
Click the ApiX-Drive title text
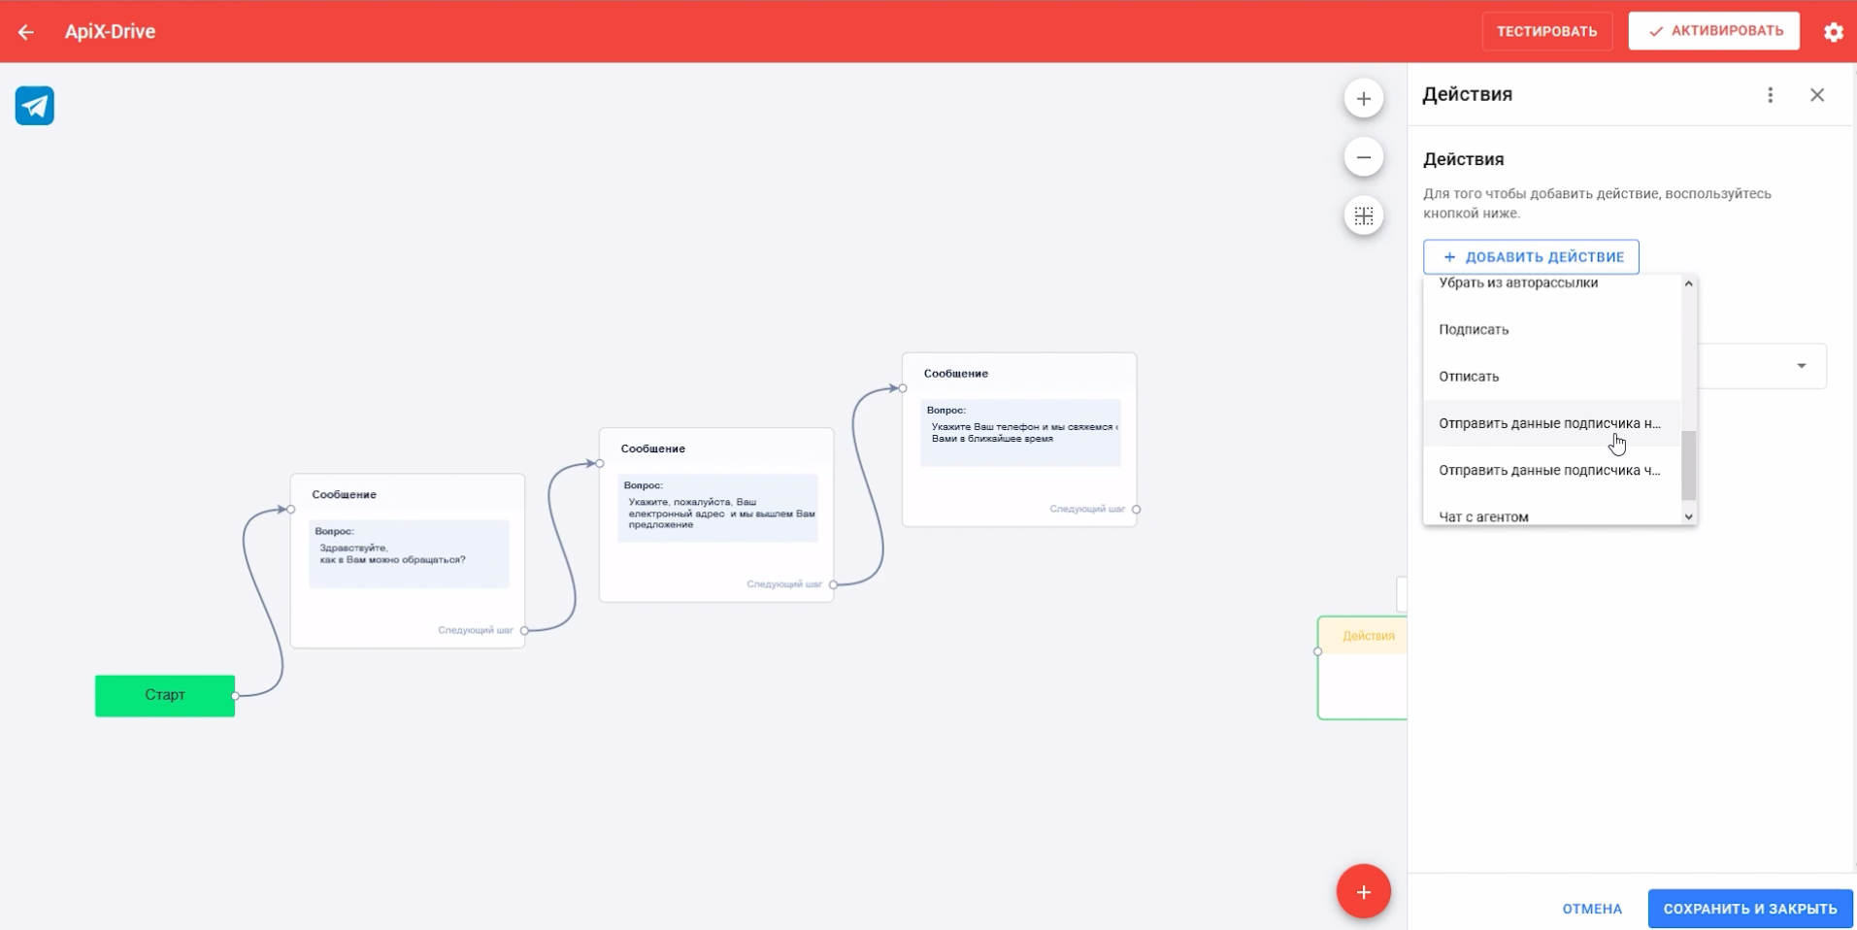click(110, 32)
